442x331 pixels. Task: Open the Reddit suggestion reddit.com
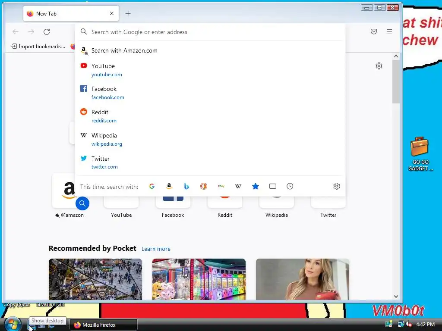(210, 116)
